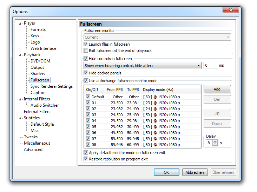Image resolution: width=257 pixels, height=192 pixels.
Task: Select Misc under Subtitles
Action: pyautogui.click(x=35, y=131)
